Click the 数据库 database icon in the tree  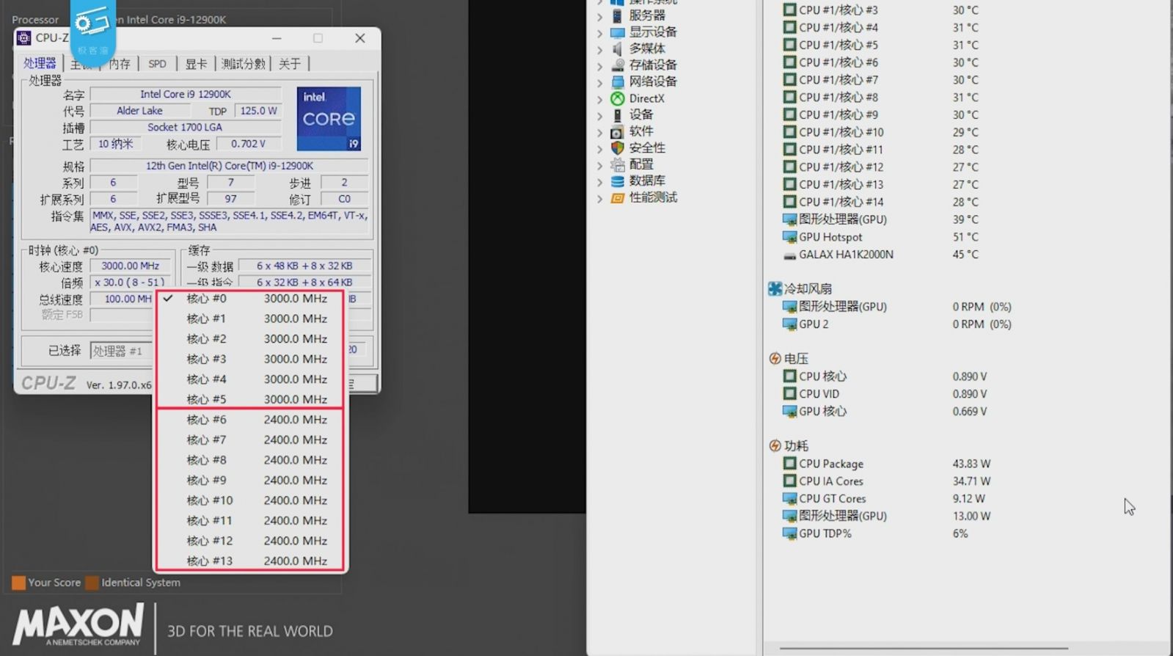(617, 181)
